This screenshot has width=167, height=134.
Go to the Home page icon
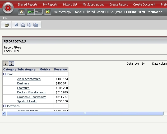point(22,12)
